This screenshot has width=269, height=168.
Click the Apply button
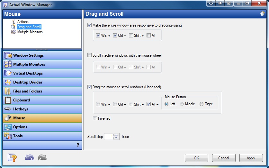251,158
